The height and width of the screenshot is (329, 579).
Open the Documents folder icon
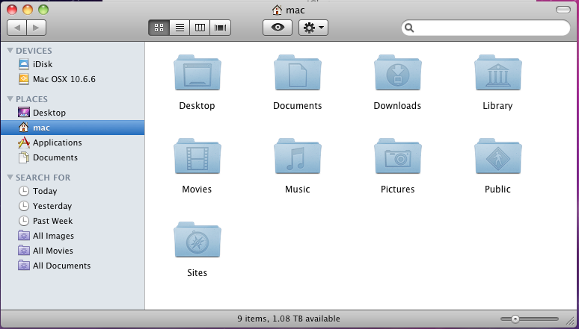(x=298, y=73)
